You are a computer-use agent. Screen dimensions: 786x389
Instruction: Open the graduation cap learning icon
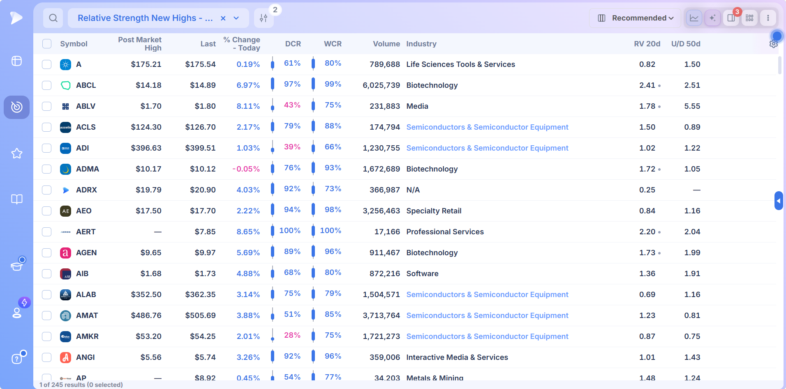(x=17, y=265)
